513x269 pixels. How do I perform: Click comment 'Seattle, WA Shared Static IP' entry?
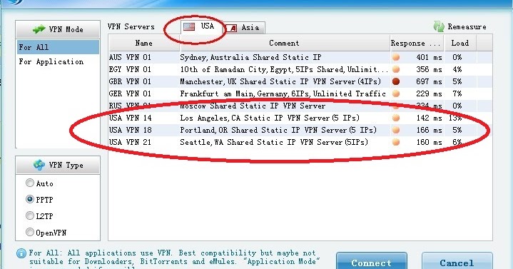274,142
